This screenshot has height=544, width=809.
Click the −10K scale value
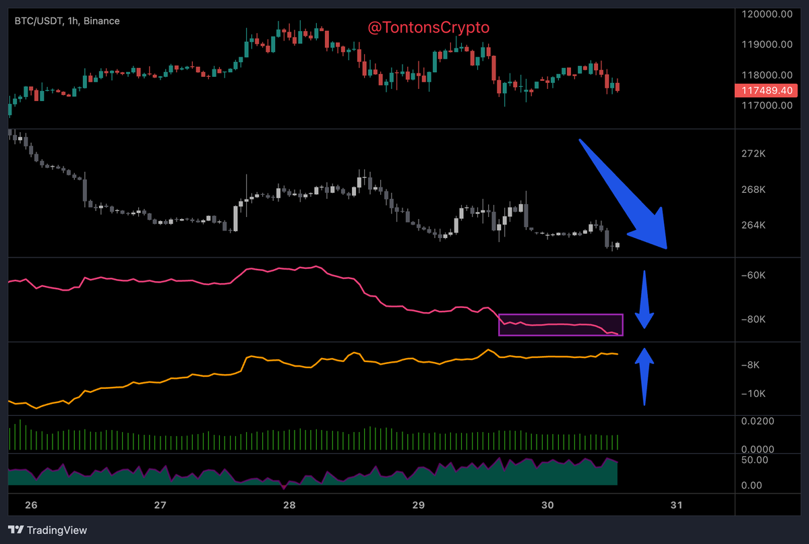pos(754,394)
